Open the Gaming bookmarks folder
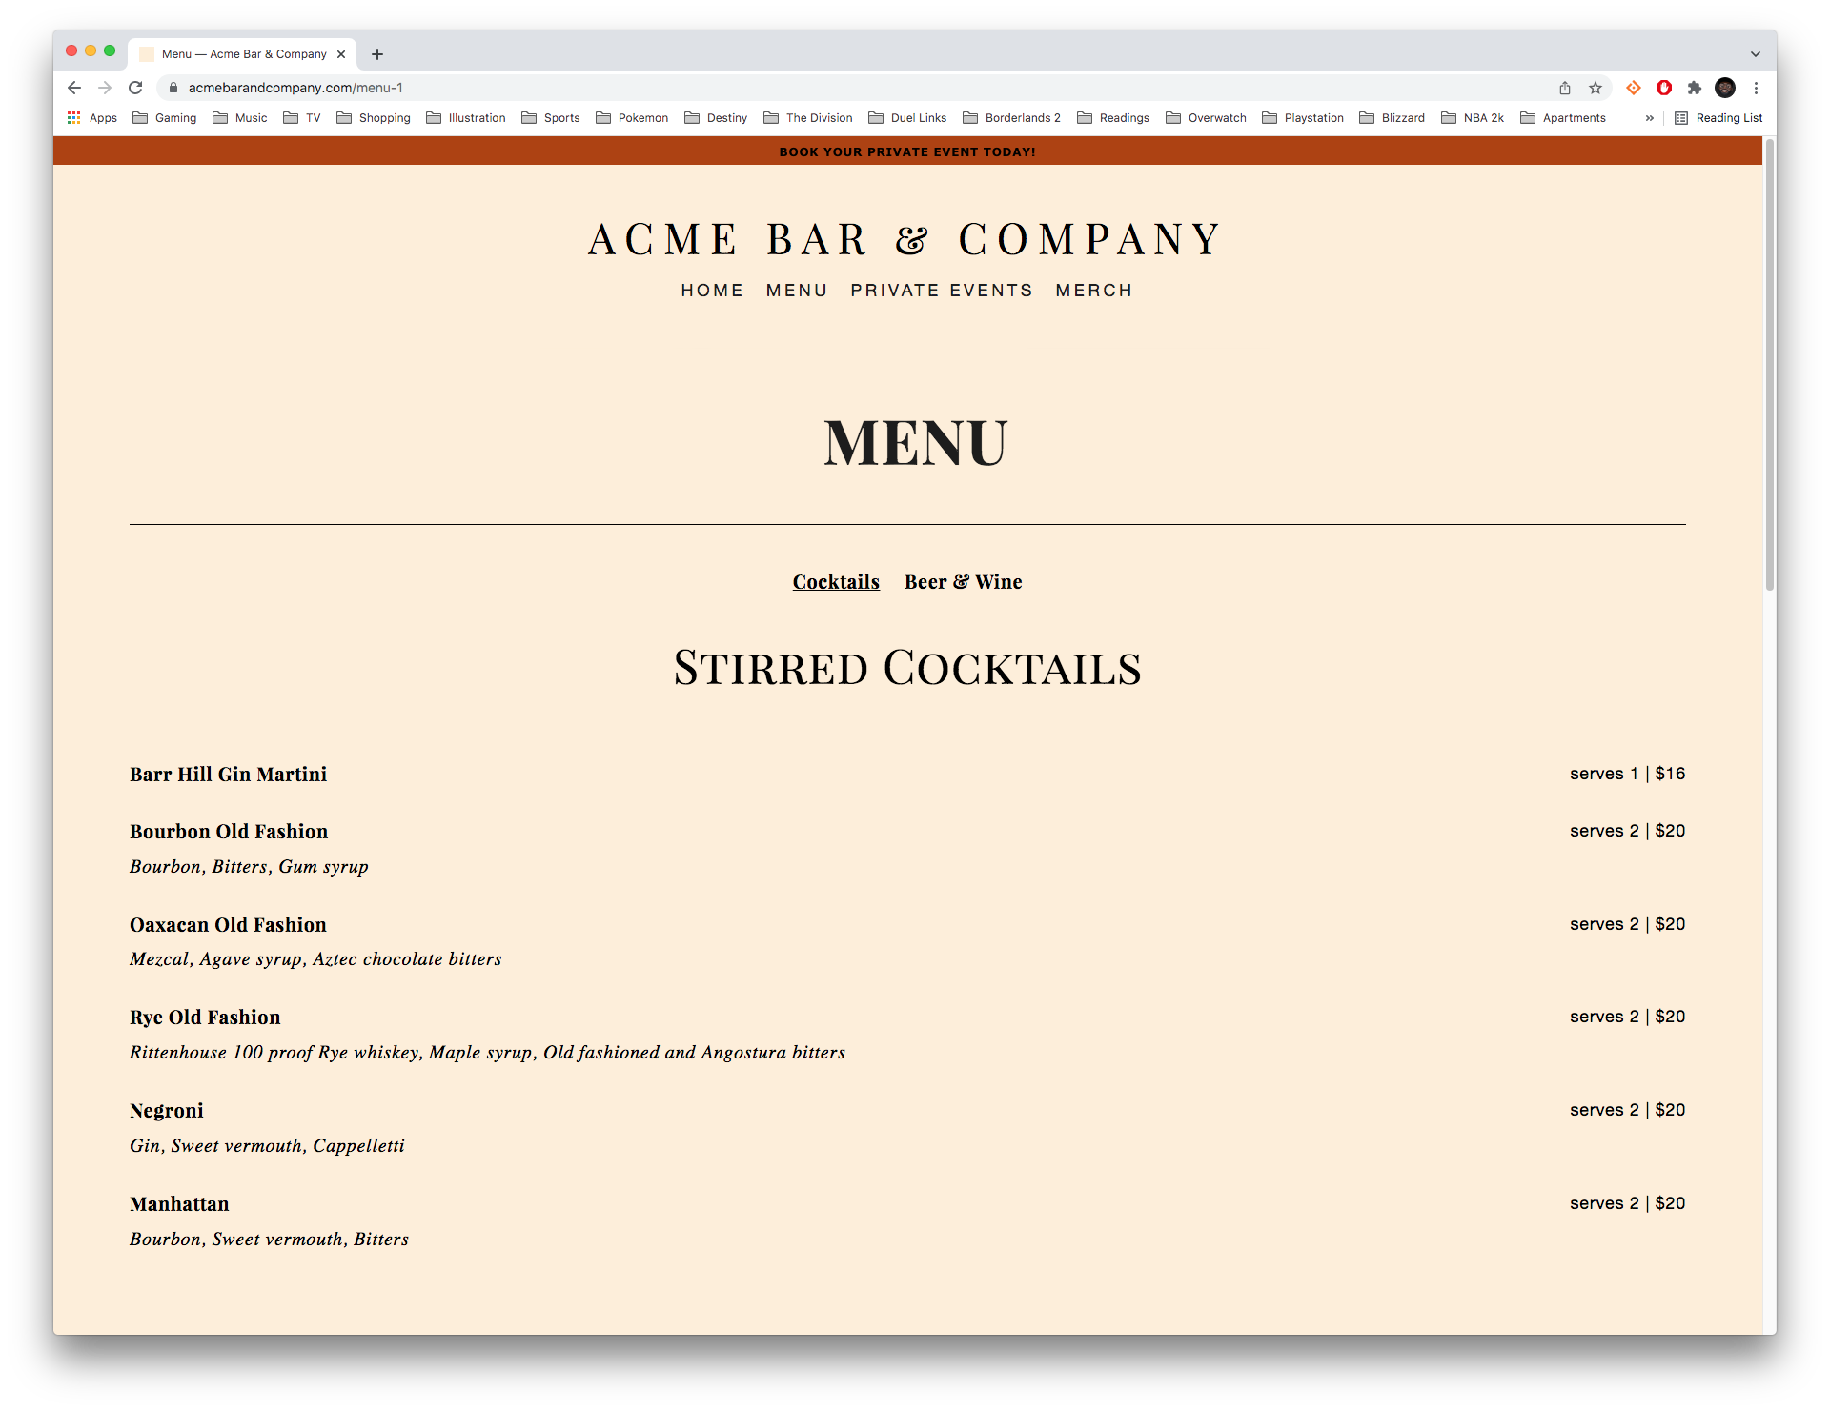This screenshot has width=1830, height=1411. pos(165,118)
